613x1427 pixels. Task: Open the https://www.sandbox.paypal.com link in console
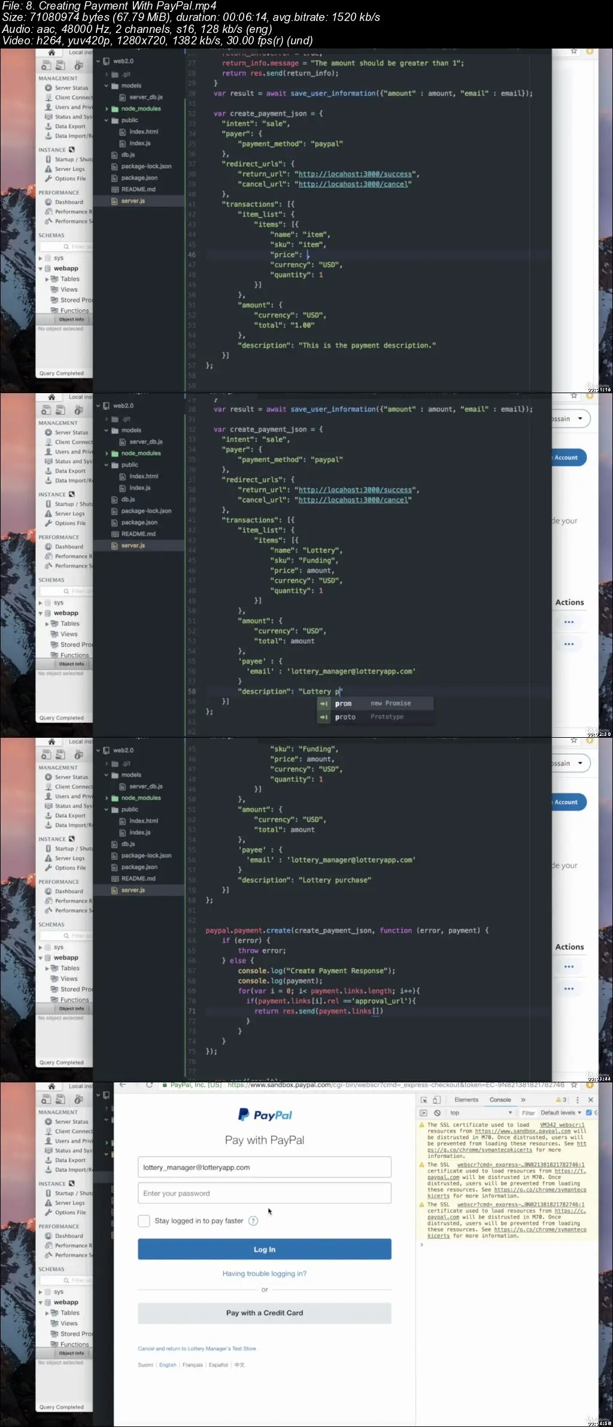[x=523, y=1132]
